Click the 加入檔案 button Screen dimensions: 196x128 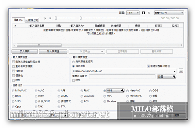24,51
